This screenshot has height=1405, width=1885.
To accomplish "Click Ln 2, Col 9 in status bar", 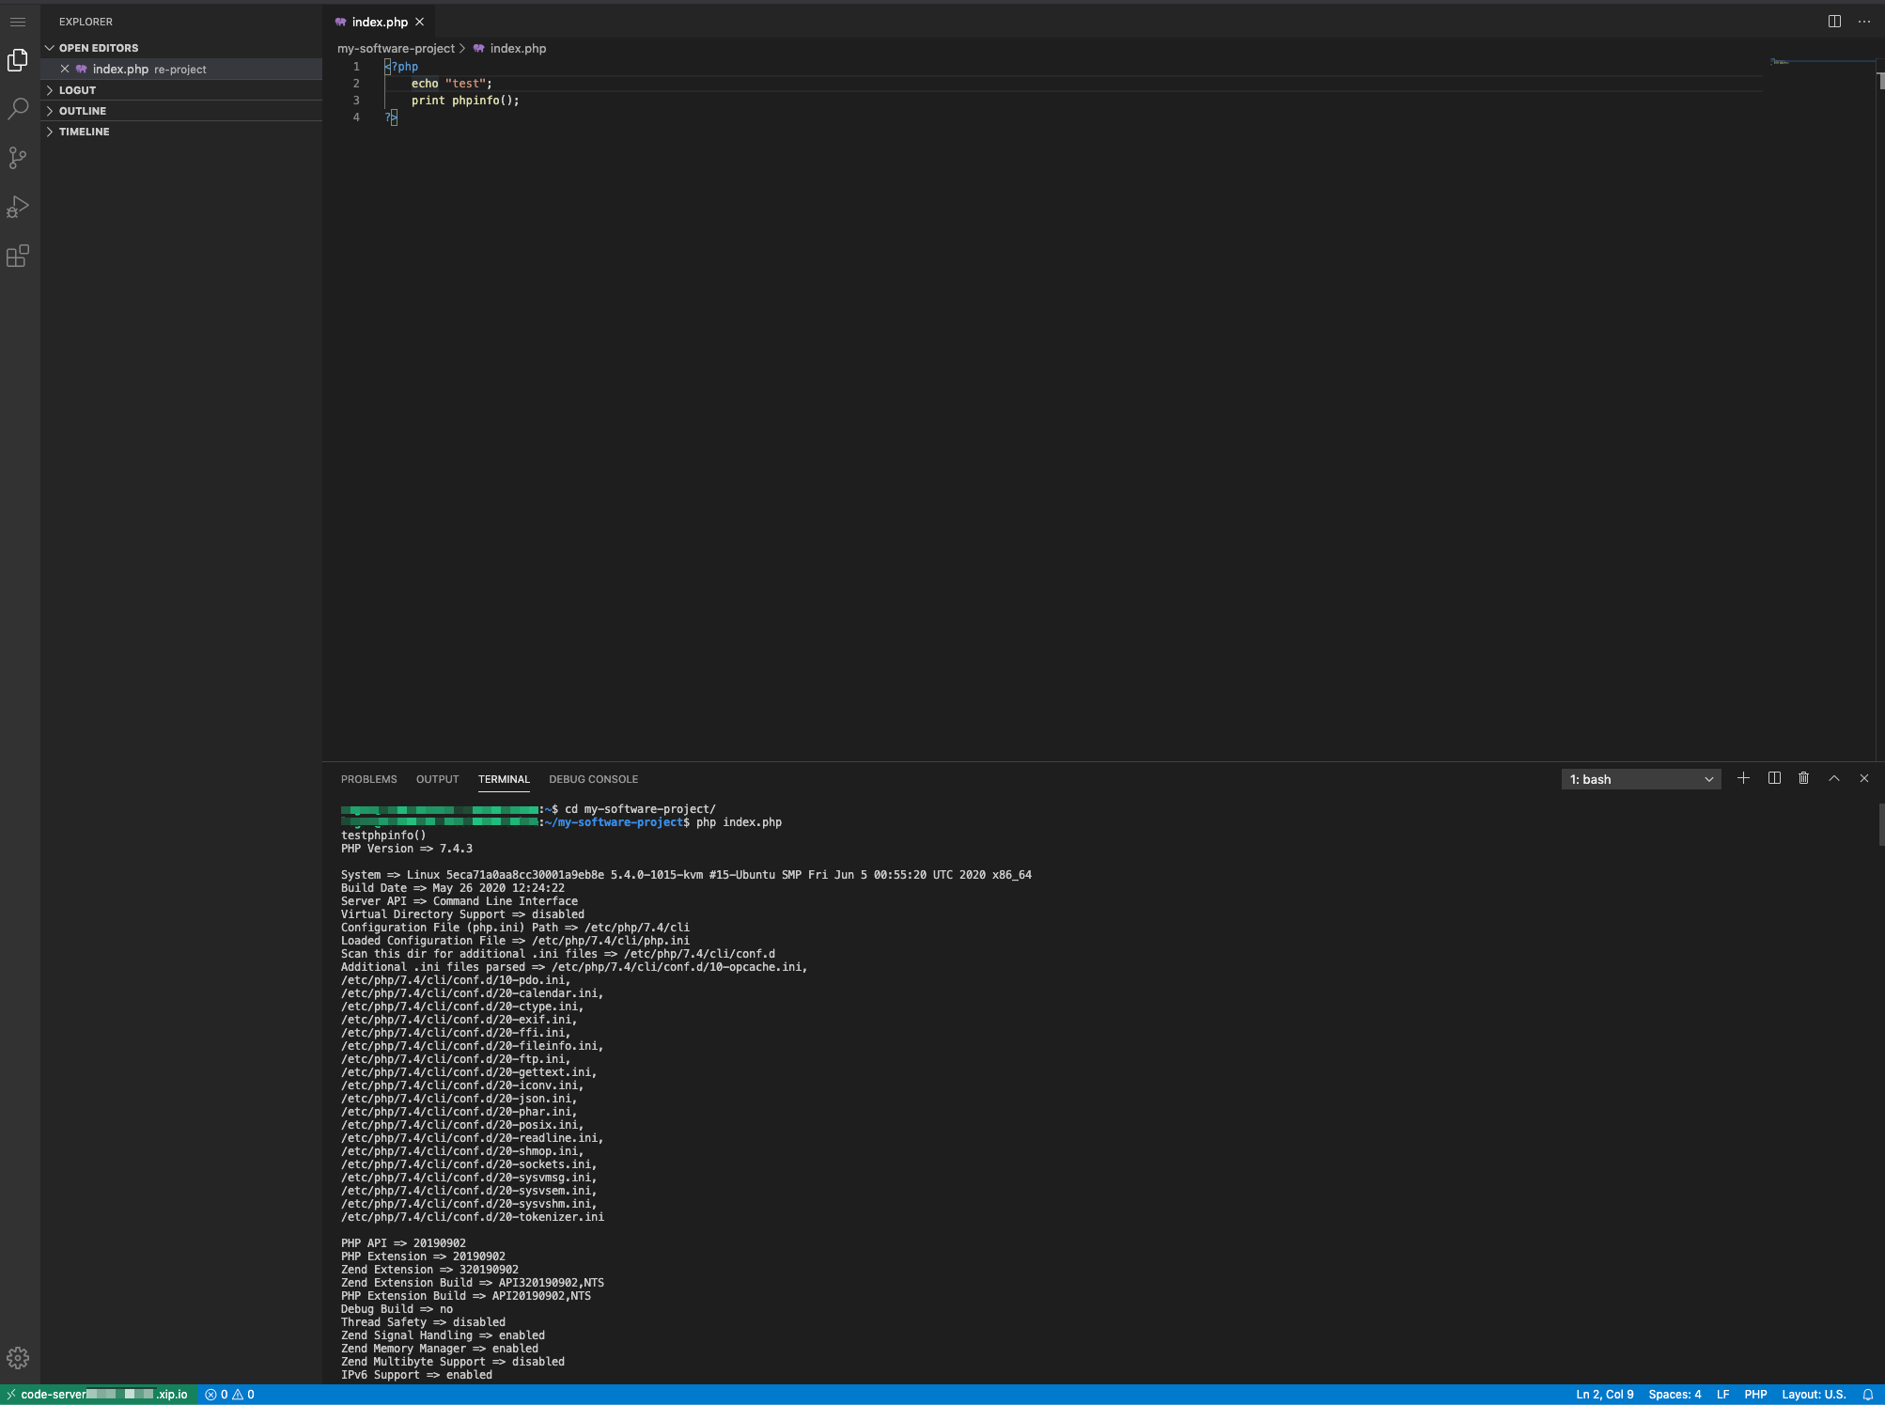I will (x=1604, y=1395).
